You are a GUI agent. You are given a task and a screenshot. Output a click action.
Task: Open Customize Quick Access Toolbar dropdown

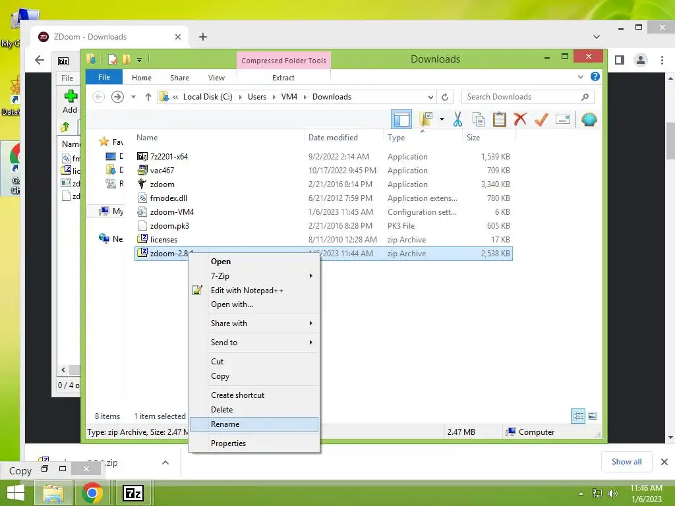pos(140,60)
